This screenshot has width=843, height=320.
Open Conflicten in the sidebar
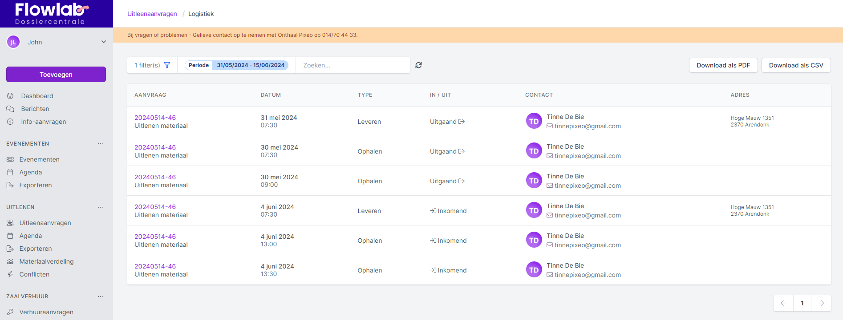coord(34,274)
